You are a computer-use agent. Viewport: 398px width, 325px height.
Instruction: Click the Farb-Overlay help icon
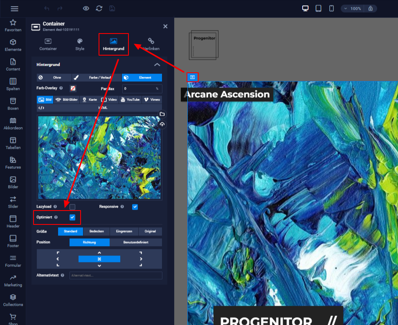pos(61,88)
